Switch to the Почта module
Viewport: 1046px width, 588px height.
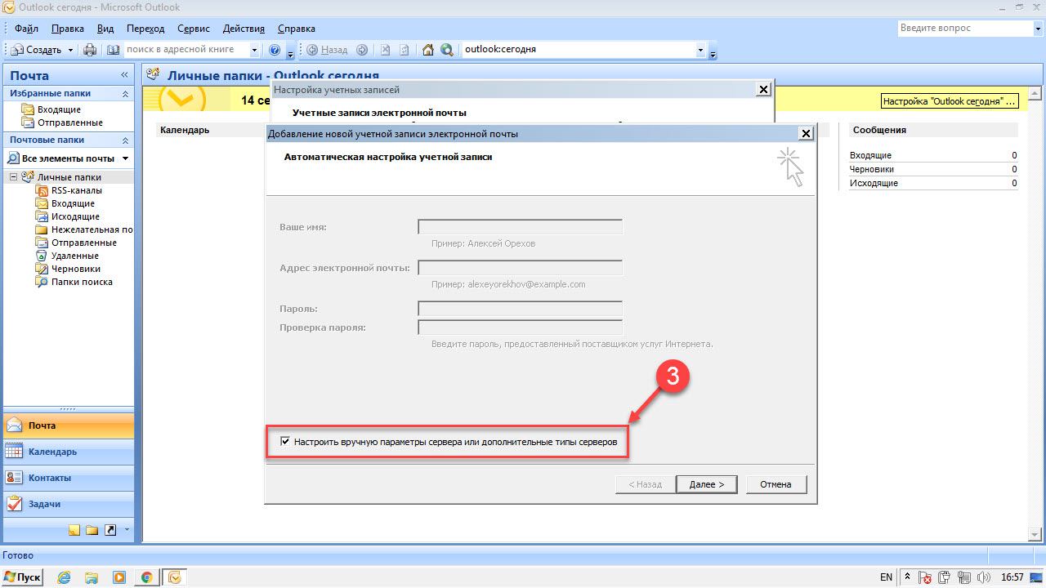[69, 425]
